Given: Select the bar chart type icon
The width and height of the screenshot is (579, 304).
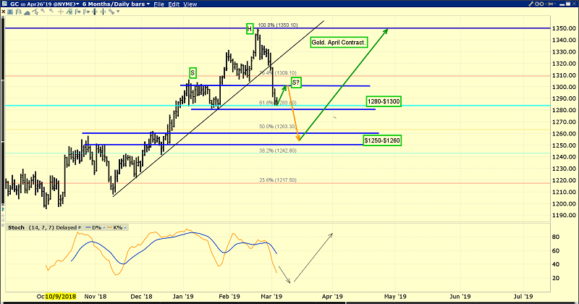Looking at the screenshot, I should tap(19, 12).
